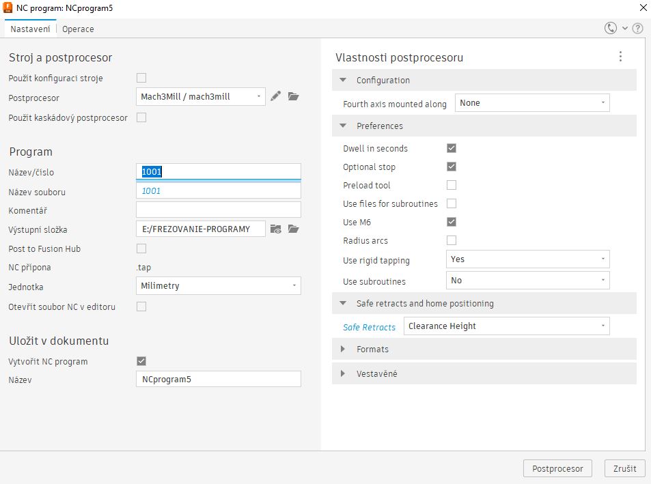651x484 pixels.
Task: Select the Nastavení tab
Action: 30,29
